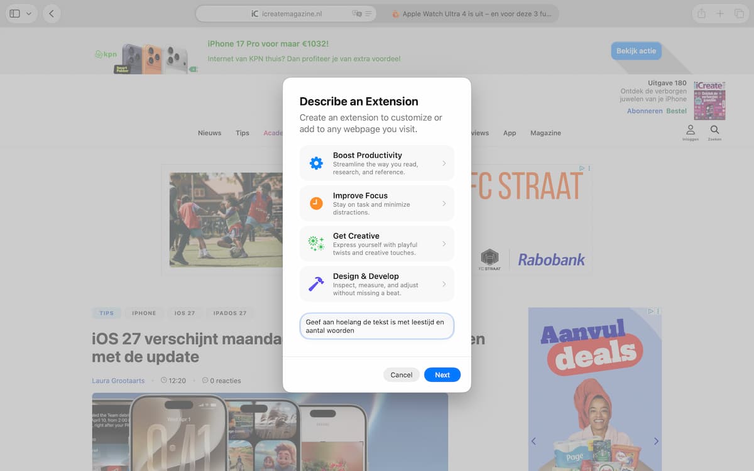Click the gear icon for Boost Productivity
Viewport: 754px width, 471px height.
pos(316,163)
